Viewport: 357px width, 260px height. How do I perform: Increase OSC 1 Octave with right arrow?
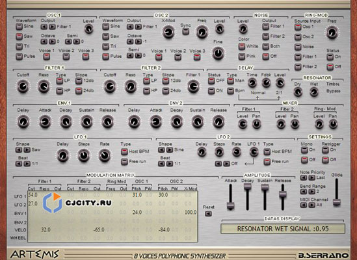52,42
